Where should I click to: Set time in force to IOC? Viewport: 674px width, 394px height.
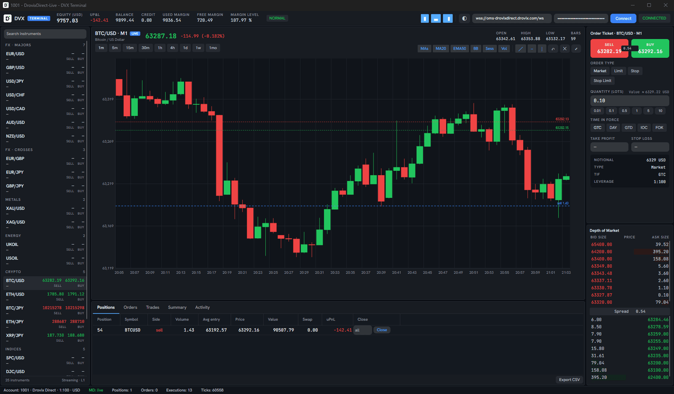coord(644,128)
